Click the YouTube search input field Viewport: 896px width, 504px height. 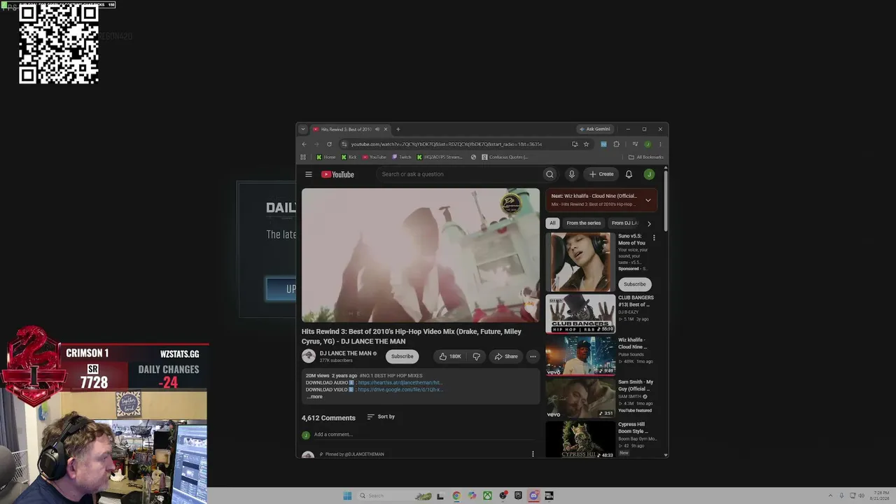459,174
